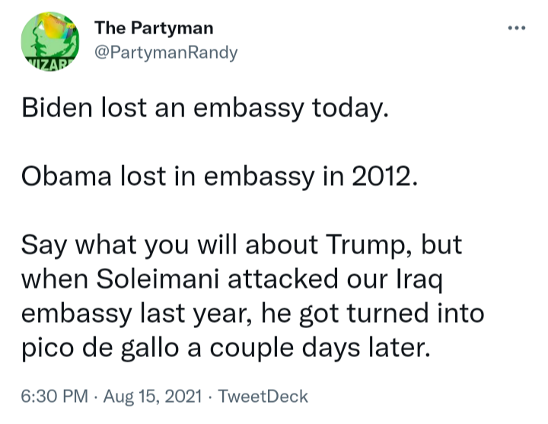The image size is (548, 424).
Task: Open The Partyman display name profile
Action: [154, 28]
